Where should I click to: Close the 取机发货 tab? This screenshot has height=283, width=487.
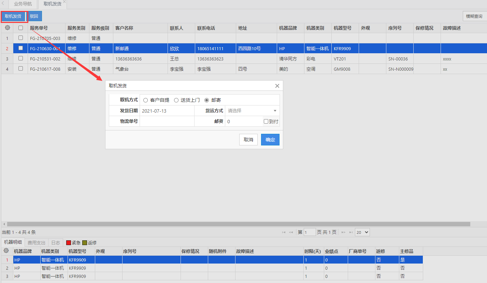[65, 2]
